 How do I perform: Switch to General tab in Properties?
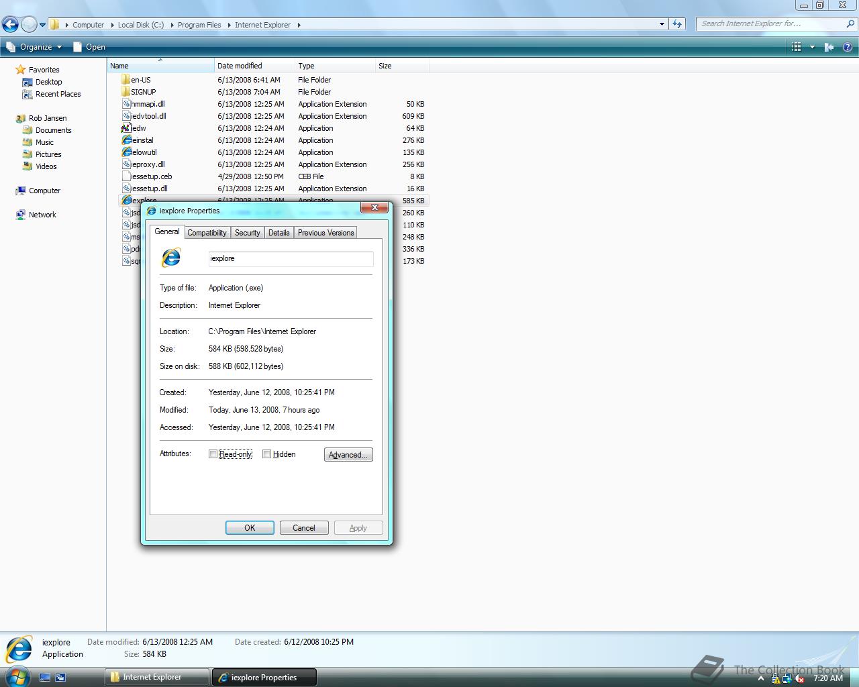pos(167,231)
